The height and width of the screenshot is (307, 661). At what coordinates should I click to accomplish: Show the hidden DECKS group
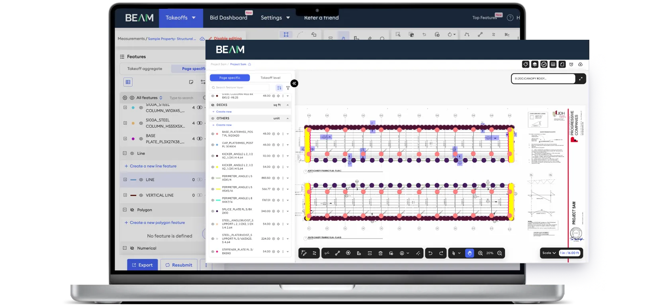coord(213,105)
